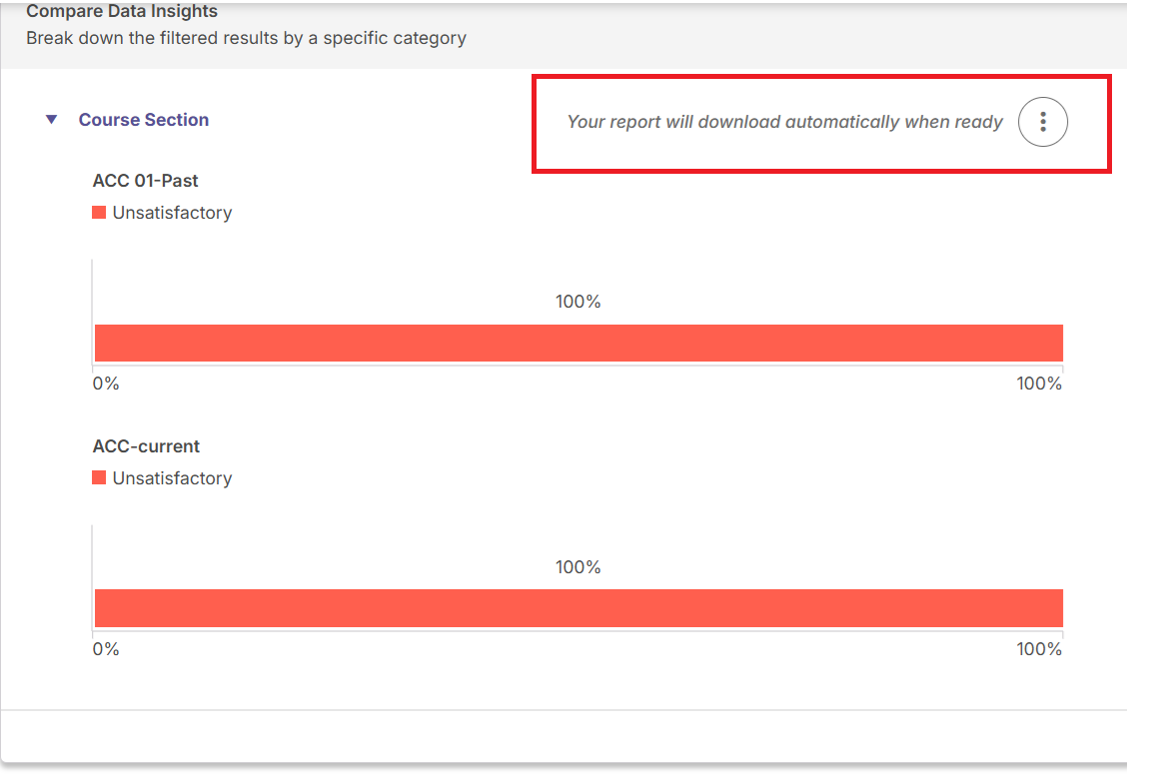Click the Course Section heading
Image resolution: width=1151 pixels, height=776 pixels.
[x=144, y=120]
